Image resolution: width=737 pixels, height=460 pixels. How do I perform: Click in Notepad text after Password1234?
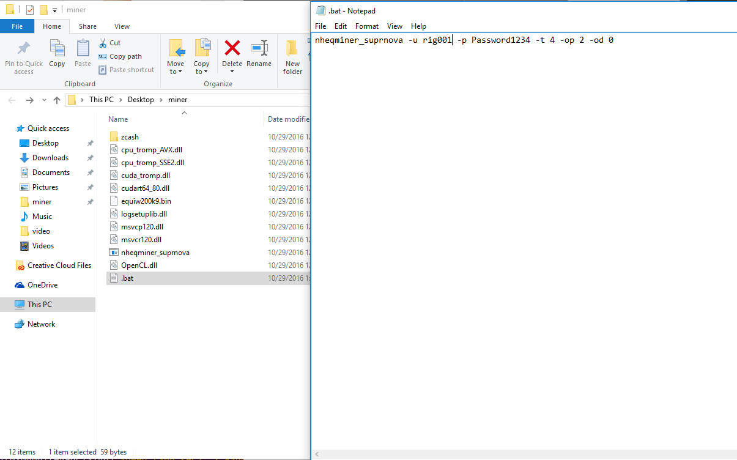(x=531, y=40)
